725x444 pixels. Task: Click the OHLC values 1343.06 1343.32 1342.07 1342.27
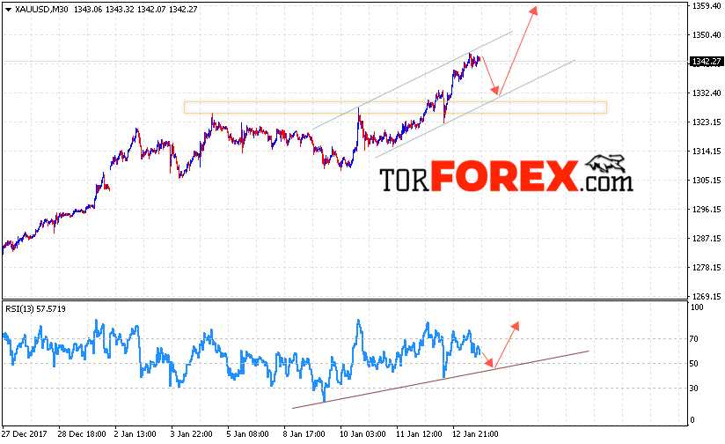click(x=135, y=10)
